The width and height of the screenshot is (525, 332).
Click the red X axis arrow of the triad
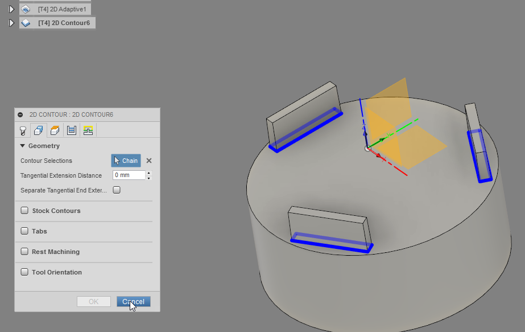[x=378, y=155]
